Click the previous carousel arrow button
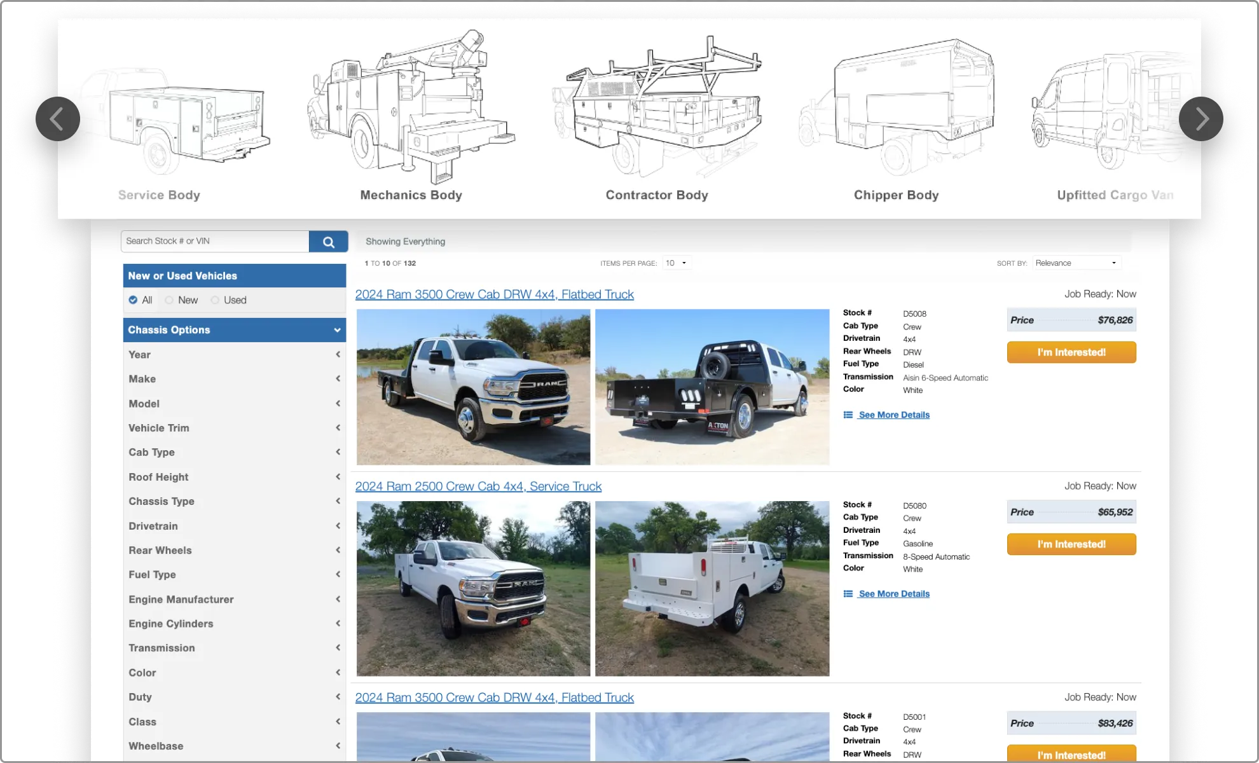The height and width of the screenshot is (763, 1259). [x=58, y=119]
